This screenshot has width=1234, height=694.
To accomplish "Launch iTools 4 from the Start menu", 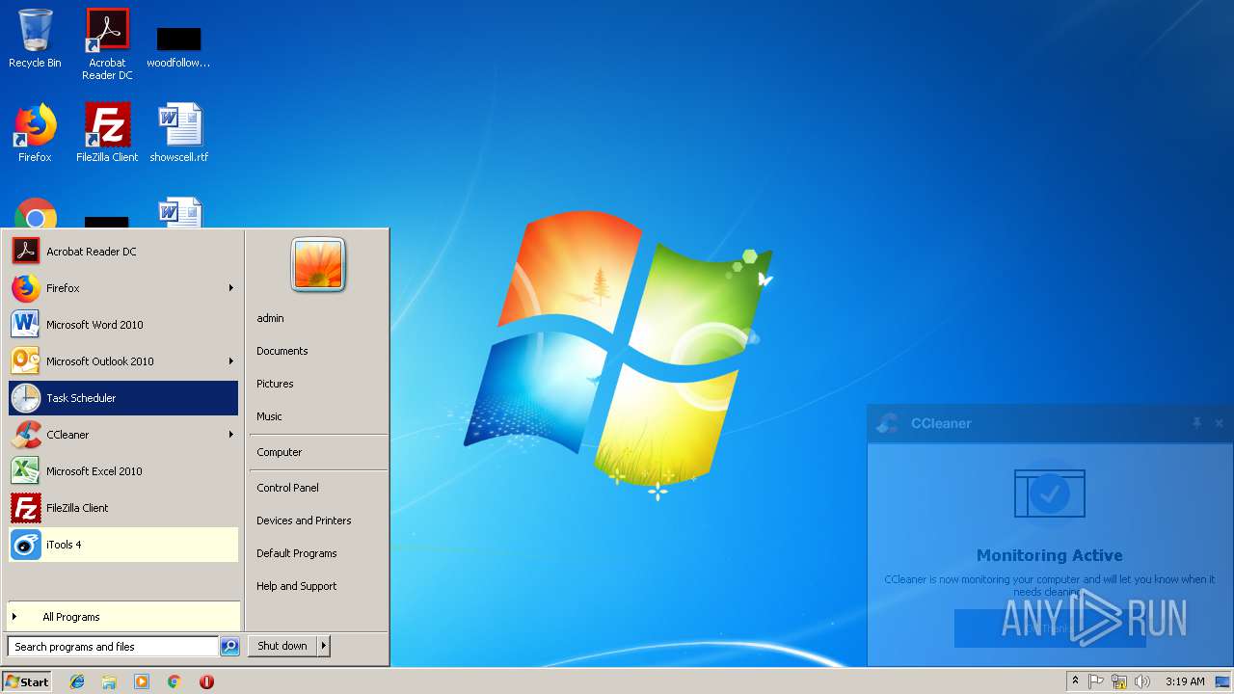I will click(123, 545).
